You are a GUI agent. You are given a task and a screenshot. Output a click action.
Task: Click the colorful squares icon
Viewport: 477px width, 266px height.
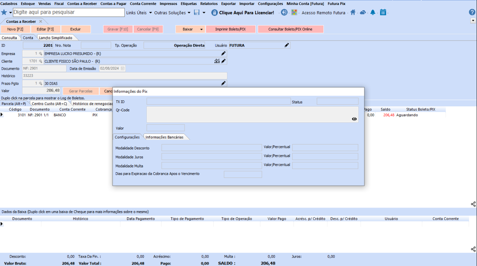pos(294,12)
